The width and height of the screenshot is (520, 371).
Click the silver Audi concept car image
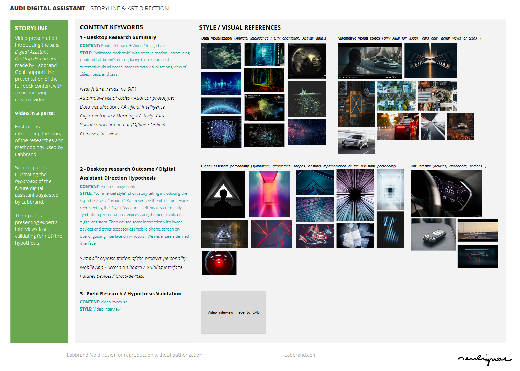tap(356, 142)
